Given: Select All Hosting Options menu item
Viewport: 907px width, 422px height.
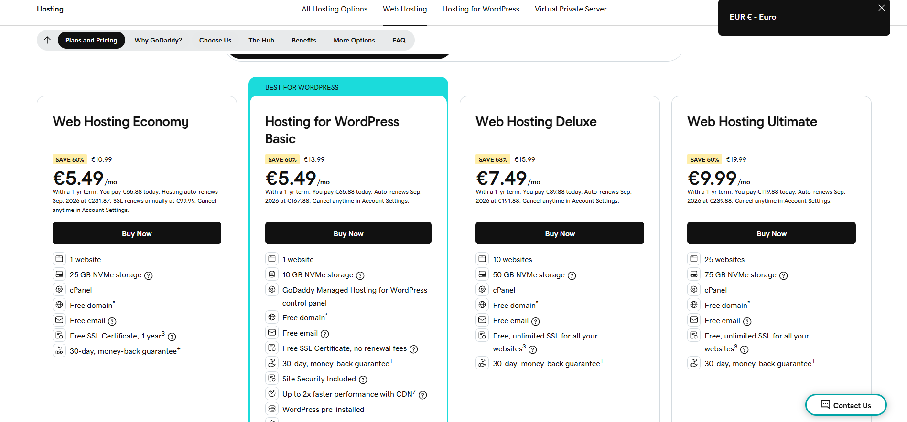Looking at the screenshot, I should pyautogui.click(x=335, y=9).
